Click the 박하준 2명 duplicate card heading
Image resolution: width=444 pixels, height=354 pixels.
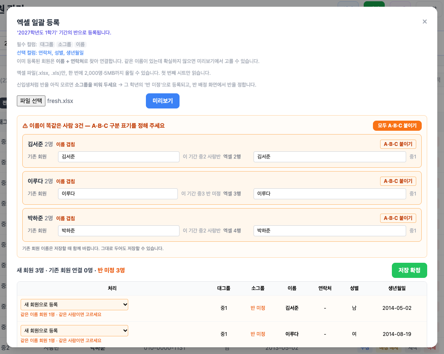[40, 218]
